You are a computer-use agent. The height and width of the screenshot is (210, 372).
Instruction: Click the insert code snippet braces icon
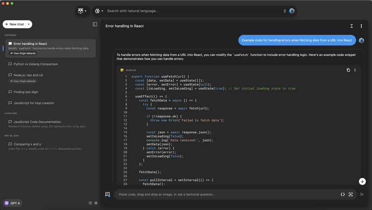pyautogui.click(x=343, y=194)
